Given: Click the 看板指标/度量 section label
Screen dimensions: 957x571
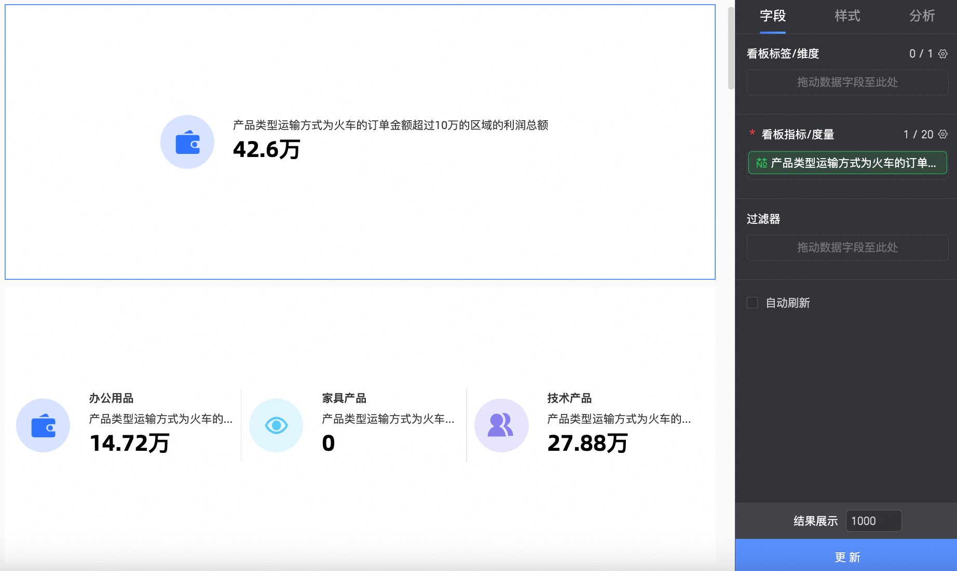Looking at the screenshot, I should tap(798, 134).
